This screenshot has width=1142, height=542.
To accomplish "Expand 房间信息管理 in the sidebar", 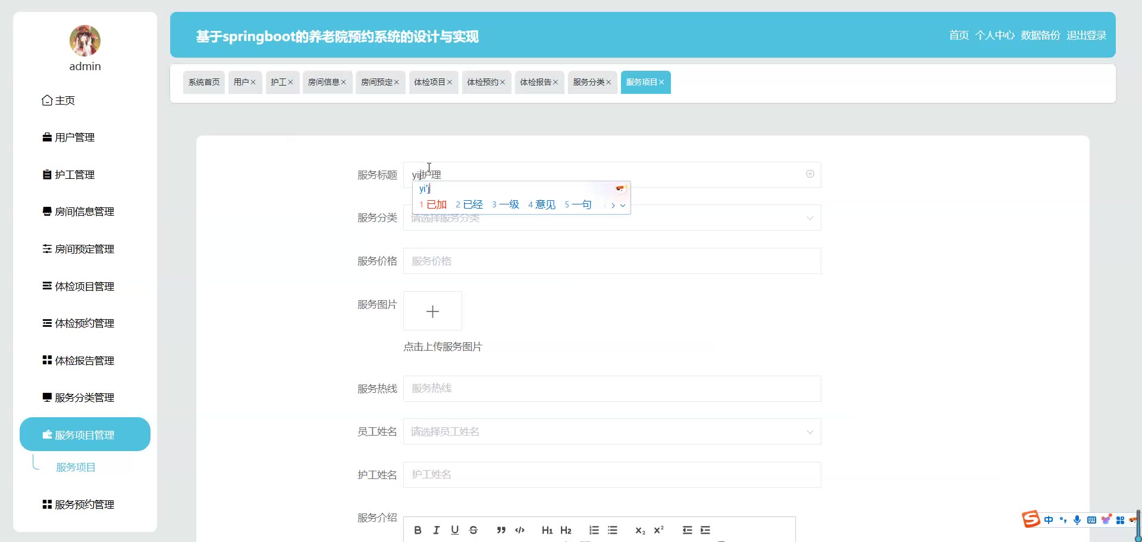I will 85,212.
